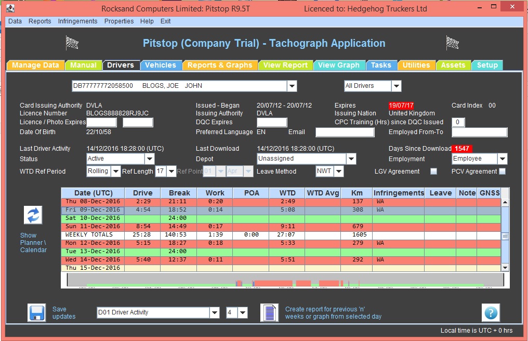
Task: Open the weeks count 4 dropdown
Action: pos(243,313)
